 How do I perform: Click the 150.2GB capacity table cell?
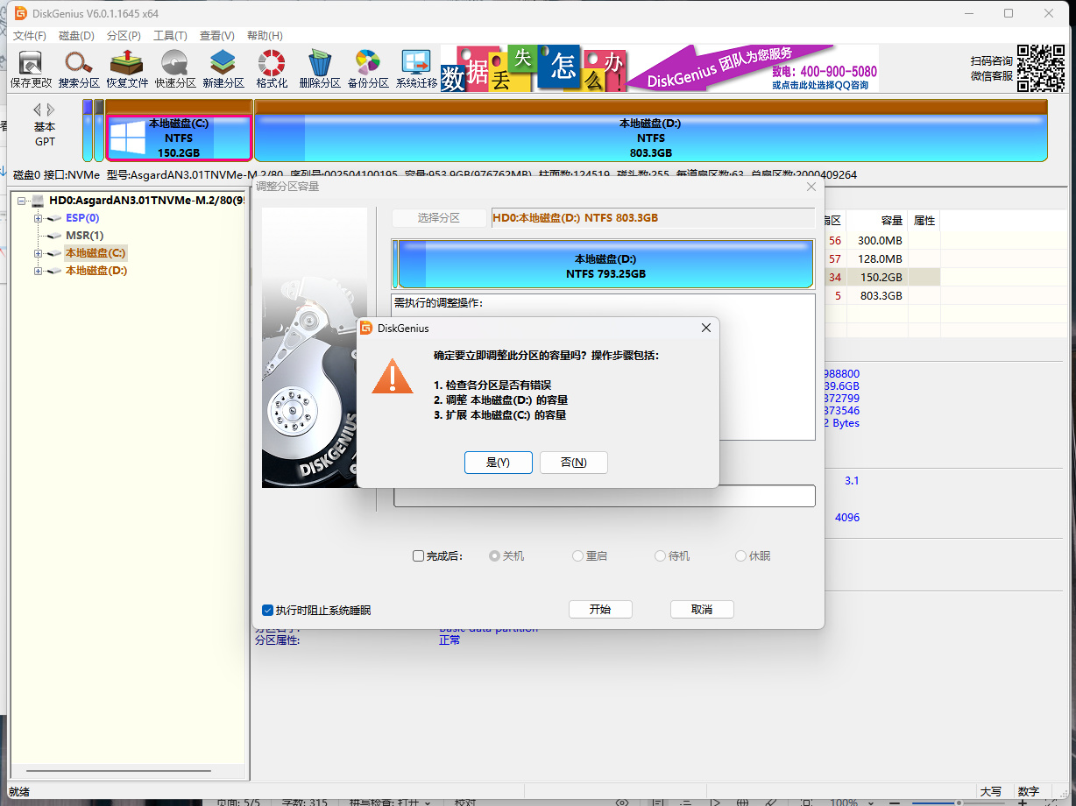(879, 277)
